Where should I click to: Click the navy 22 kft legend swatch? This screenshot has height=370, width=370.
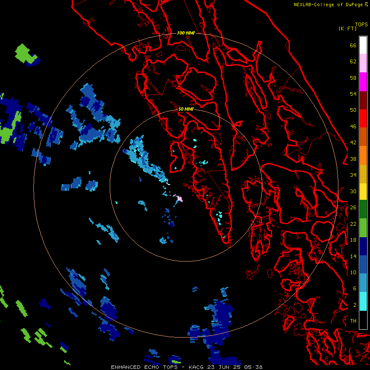pyautogui.click(x=363, y=246)
